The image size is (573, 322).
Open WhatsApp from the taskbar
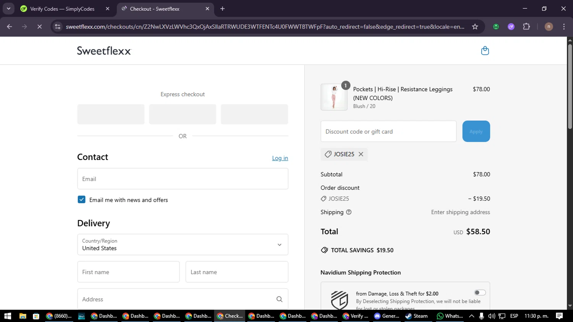coord(450,316)
